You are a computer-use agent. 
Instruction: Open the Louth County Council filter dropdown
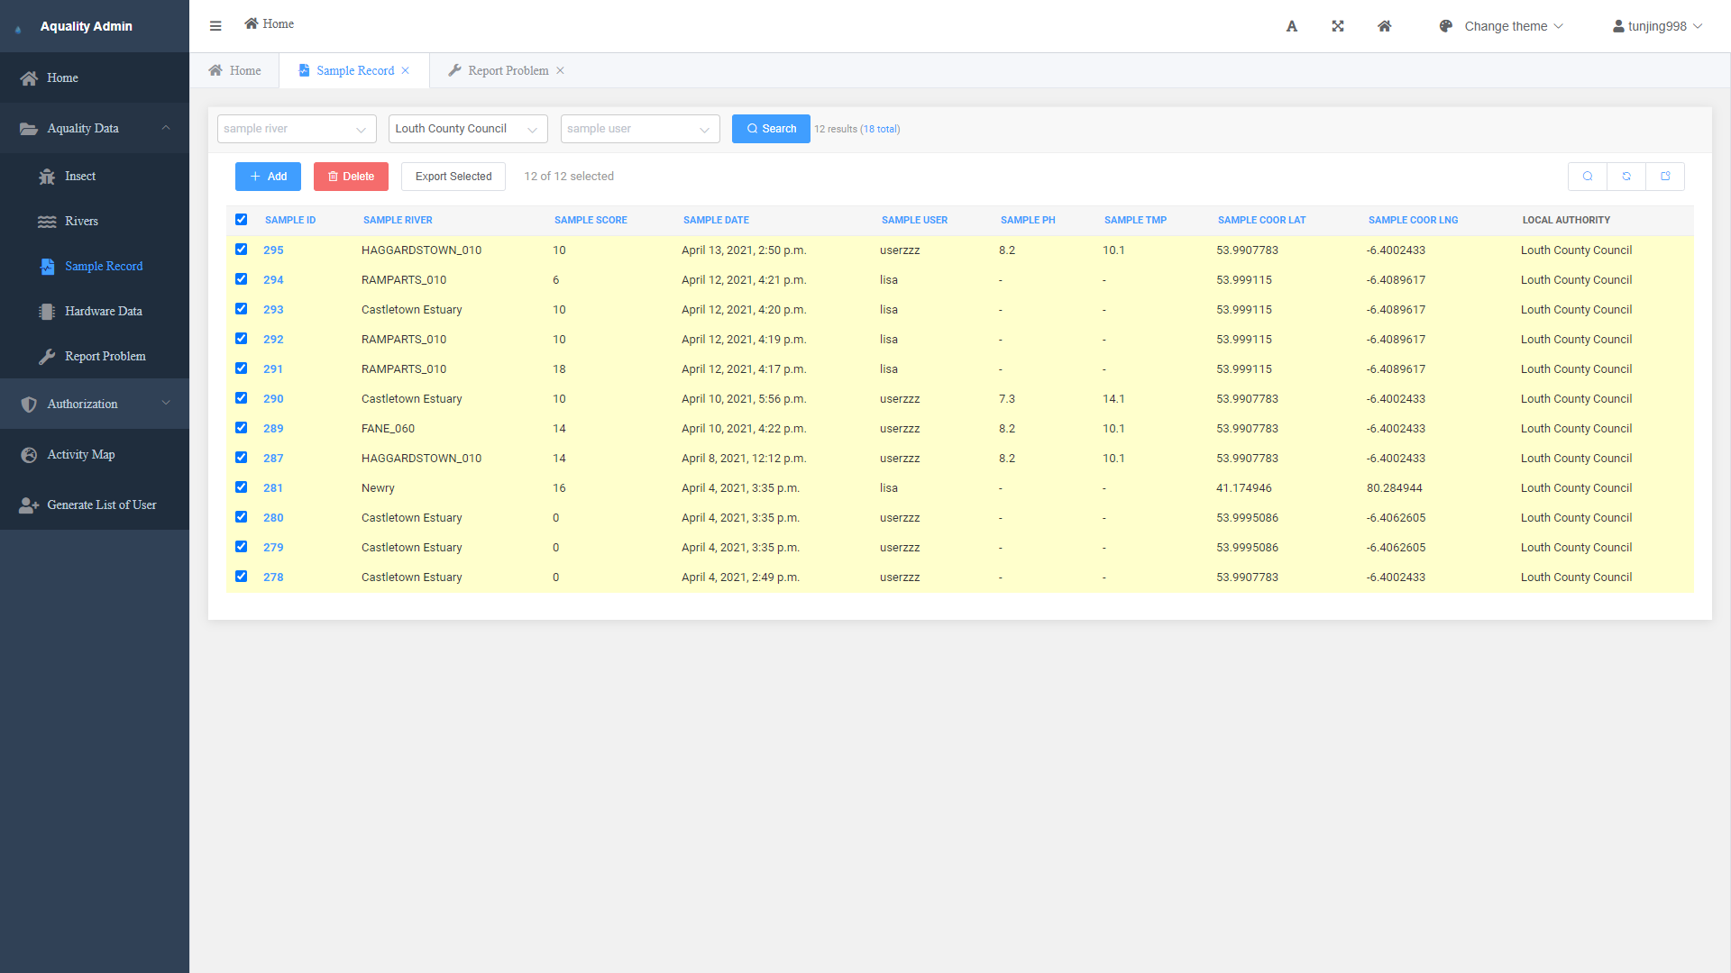[468, 129]
